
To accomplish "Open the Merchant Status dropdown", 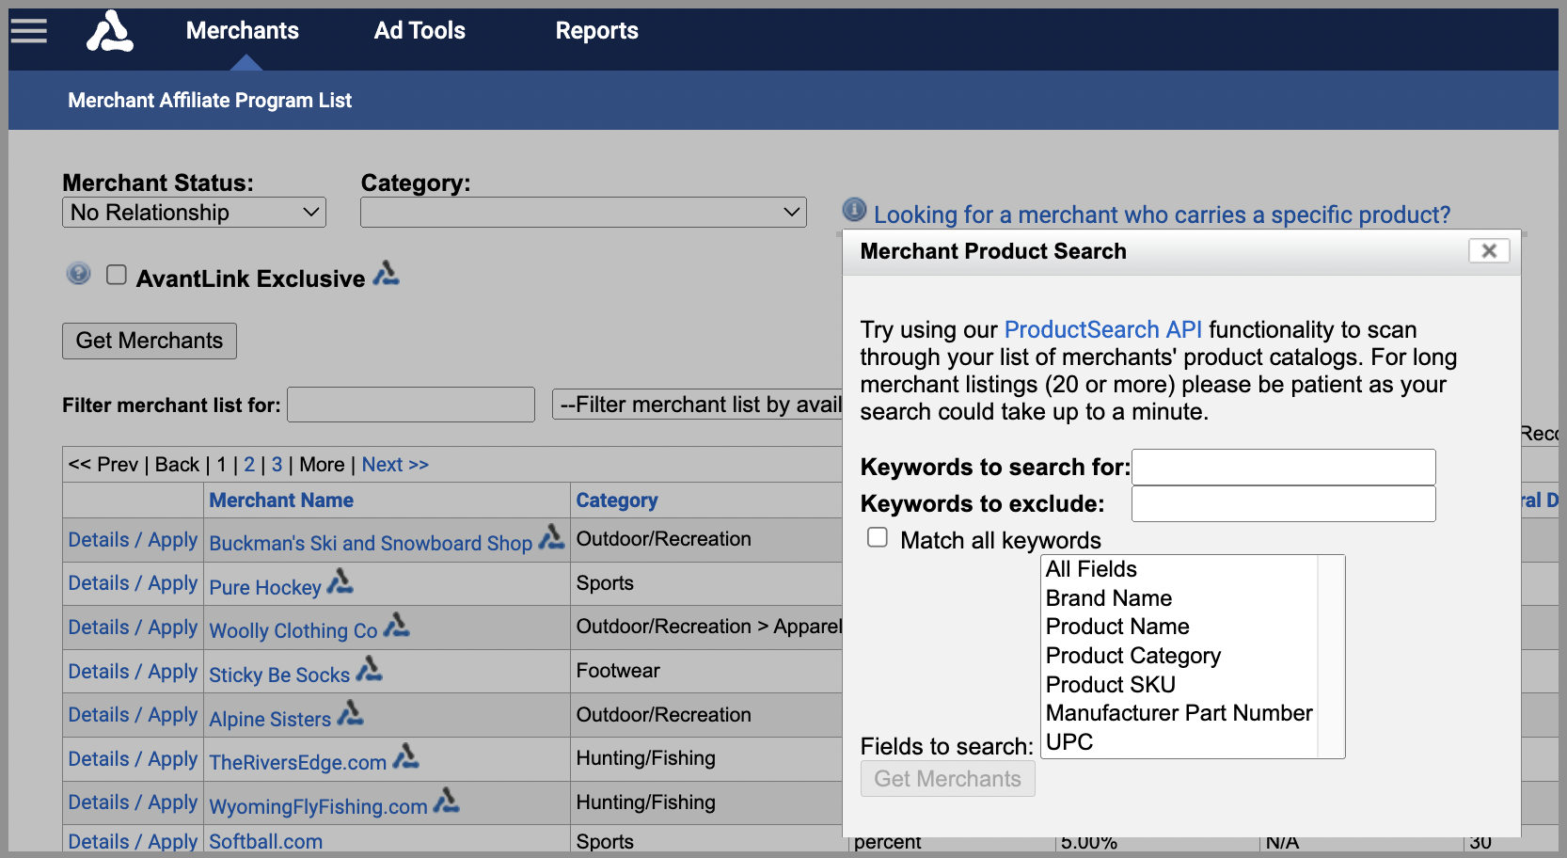I will click(x=194, y=213).
